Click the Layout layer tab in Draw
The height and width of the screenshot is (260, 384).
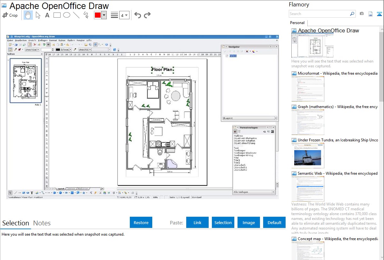[60, 189]
